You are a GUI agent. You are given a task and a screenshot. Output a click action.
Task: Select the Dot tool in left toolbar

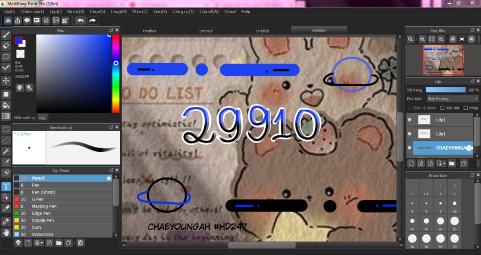[6, 67]
